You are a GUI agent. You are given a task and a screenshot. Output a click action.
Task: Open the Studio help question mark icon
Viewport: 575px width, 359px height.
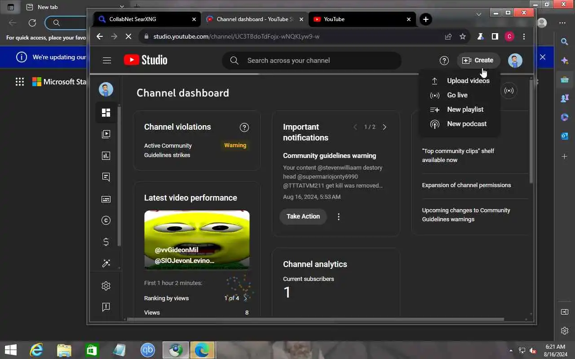pos(444,61)
